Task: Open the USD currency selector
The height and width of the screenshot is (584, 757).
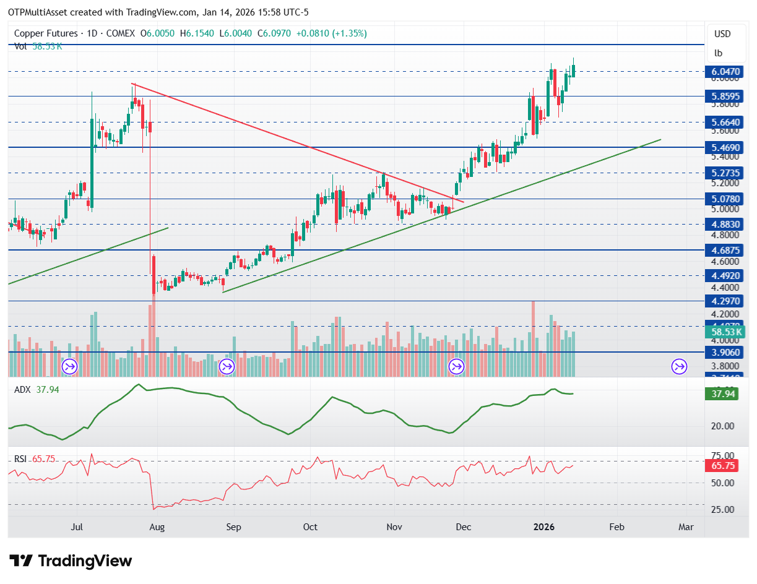Action: click(x=722, y=33)
